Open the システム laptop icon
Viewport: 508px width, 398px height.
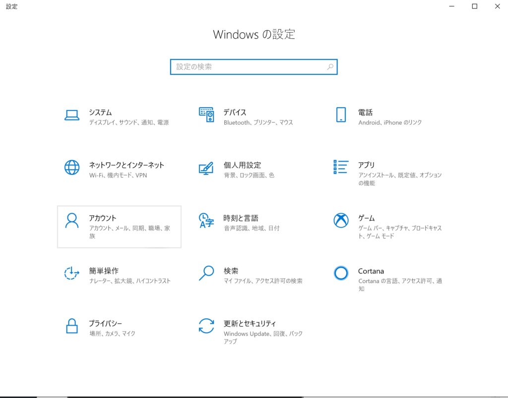pyautogui.click(x=72, y=115)
